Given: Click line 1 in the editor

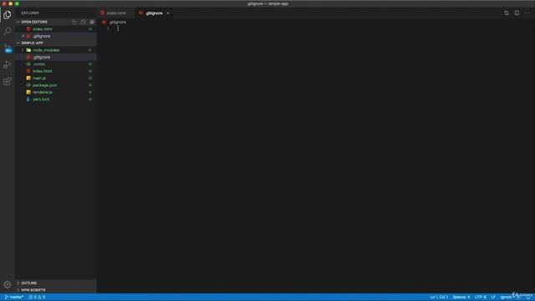Looking at the screenshot, I should [x=316, y=28].
